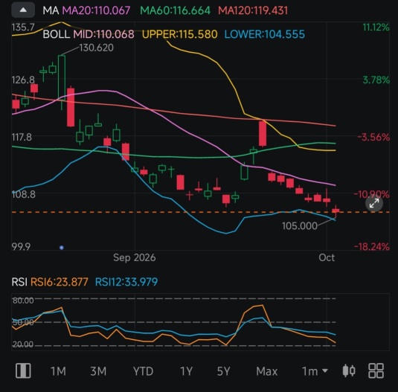This screenshot has height=392, width=398.
Task: Tap the Oct date axis label
Action: tap(327, 257)
